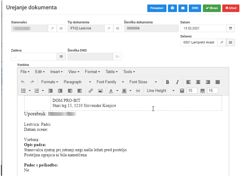
Task: Exit with the Izhod button
Action: [231, 8]
